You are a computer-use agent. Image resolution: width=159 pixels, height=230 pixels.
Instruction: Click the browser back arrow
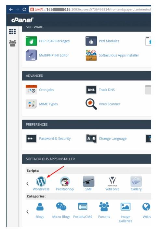(11, 9)
